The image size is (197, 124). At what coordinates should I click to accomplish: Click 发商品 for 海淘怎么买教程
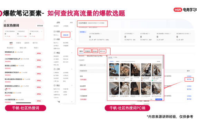(39, 67)
